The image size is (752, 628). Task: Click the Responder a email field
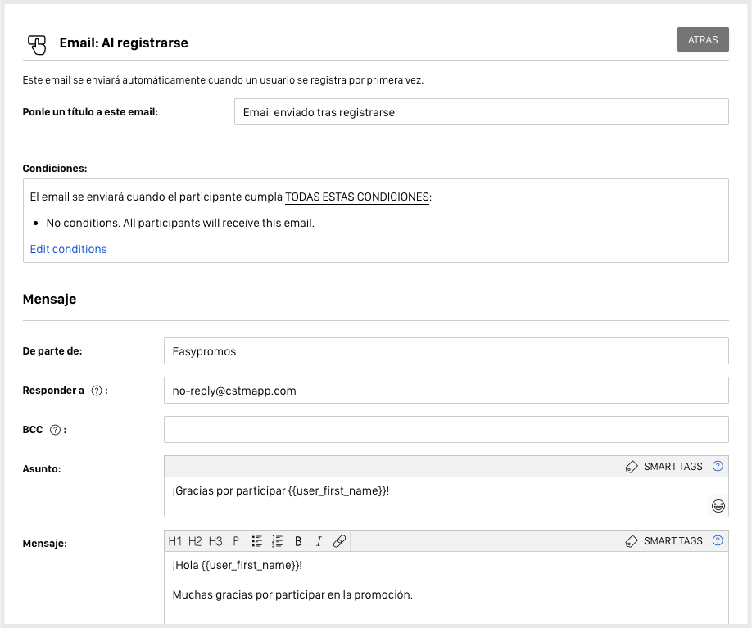tap(446, 391)
